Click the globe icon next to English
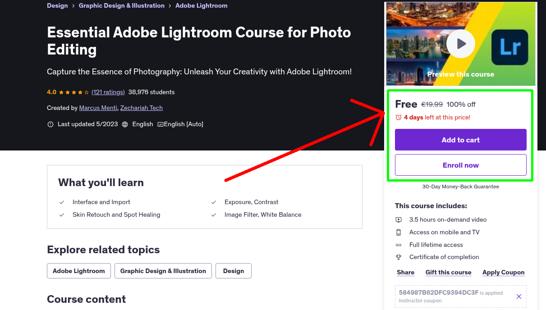This screenshot has height=310, width=546. coord(125,124)
